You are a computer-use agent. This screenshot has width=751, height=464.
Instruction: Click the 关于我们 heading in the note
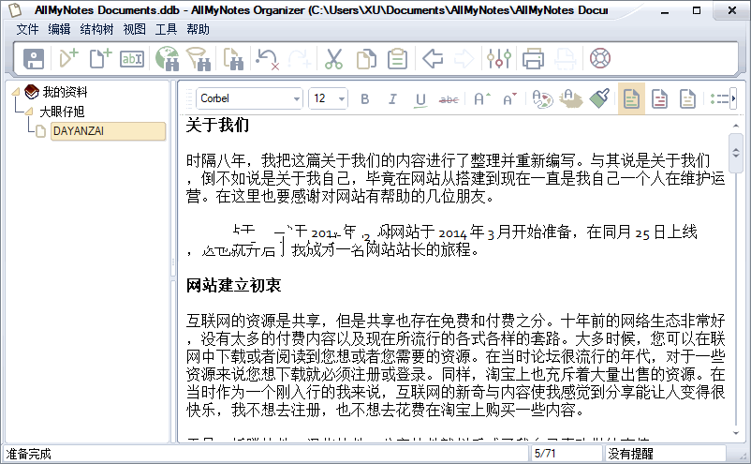tap(217, 125)
